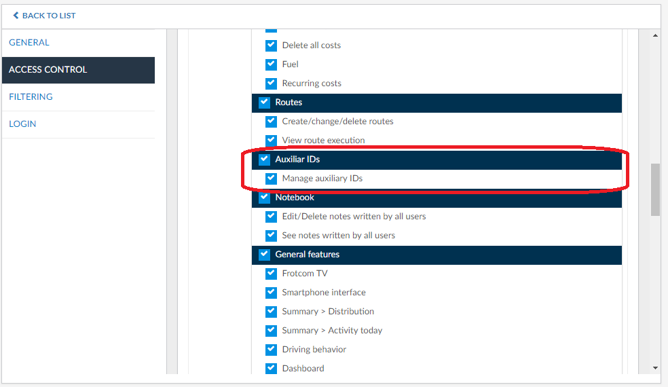The height and width of the screenshot is (387, 668).
Task: Click the Back to List link
Action: tap(44, 15)
